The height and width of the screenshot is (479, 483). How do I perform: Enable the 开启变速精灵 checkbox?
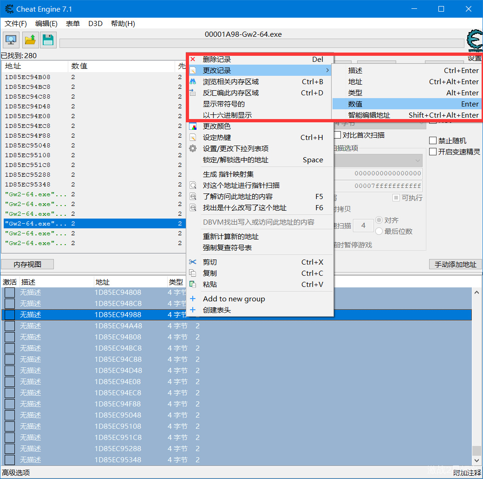(x=433, y=152)
